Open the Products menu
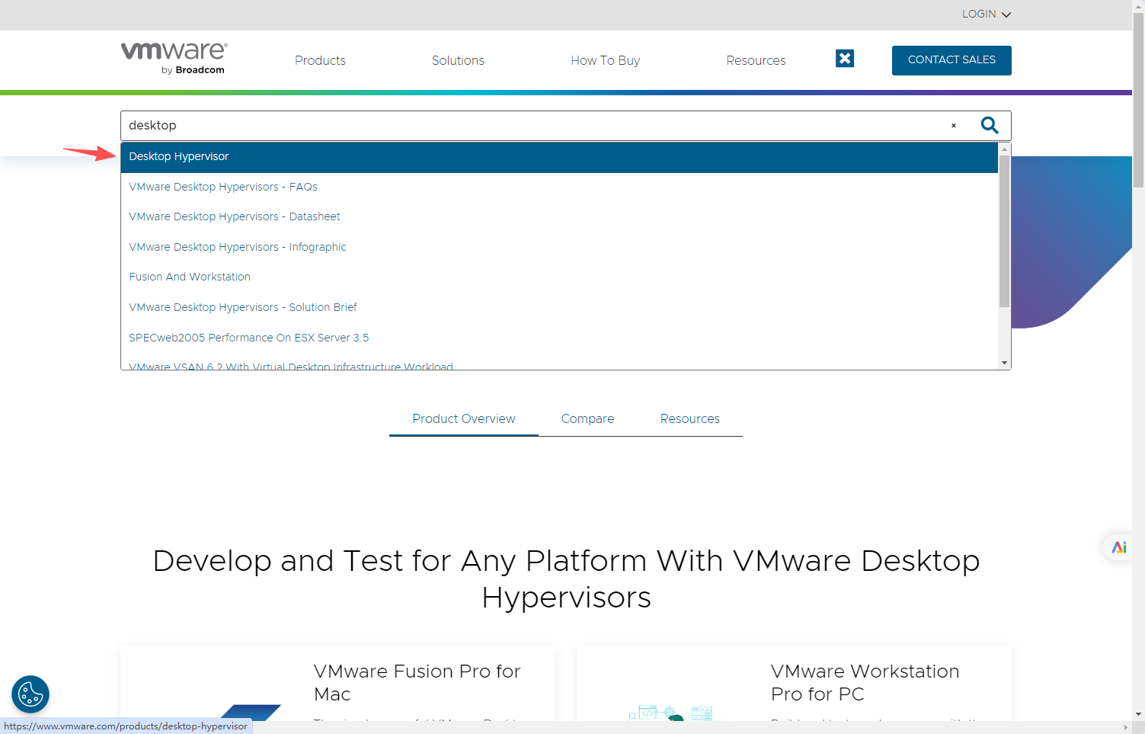Image resolution: width=1145 pixels, height=734 pixels. (320, 60)
